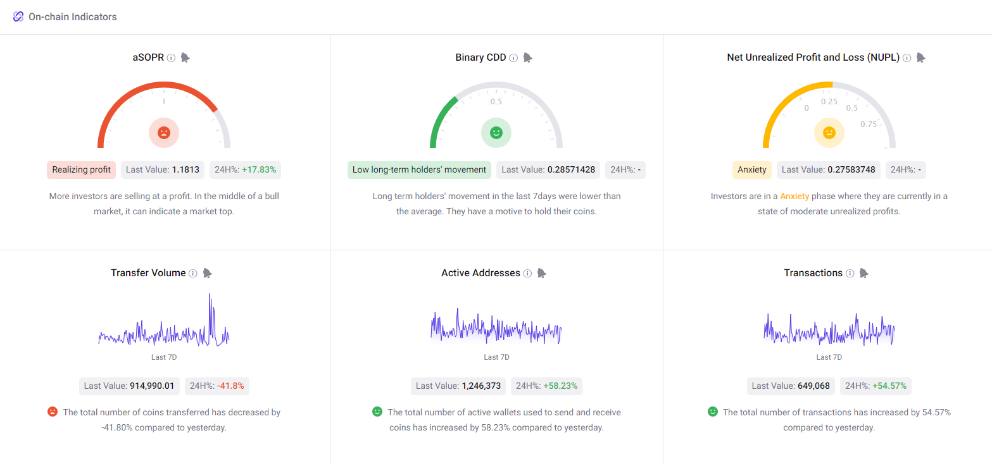Click the Transfer Volume title
The height and width of the screenshot is (464, 992).
click(148, 273)
